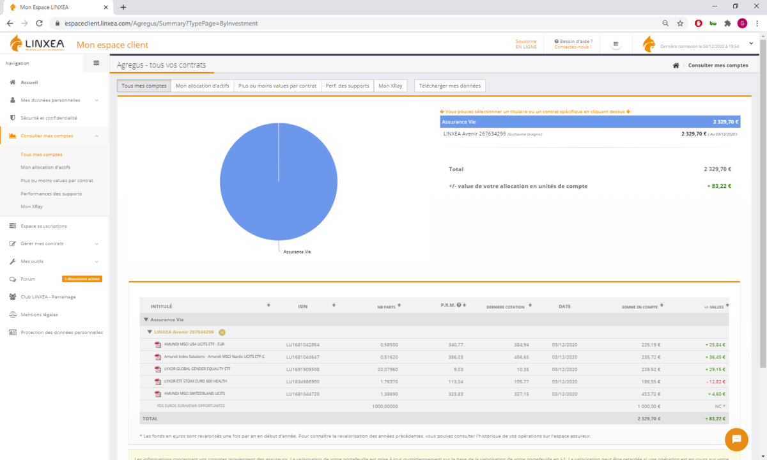Open Plus ou moins values par contrat tab
The image size is (767, 460).
(277, 86)
